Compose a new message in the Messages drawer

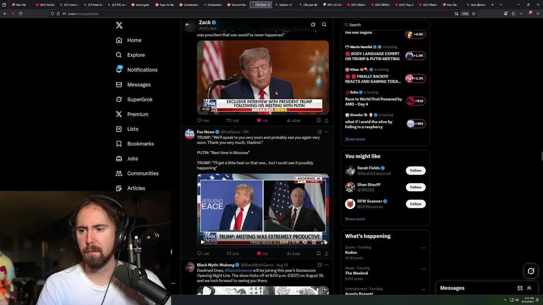point(520,288)
